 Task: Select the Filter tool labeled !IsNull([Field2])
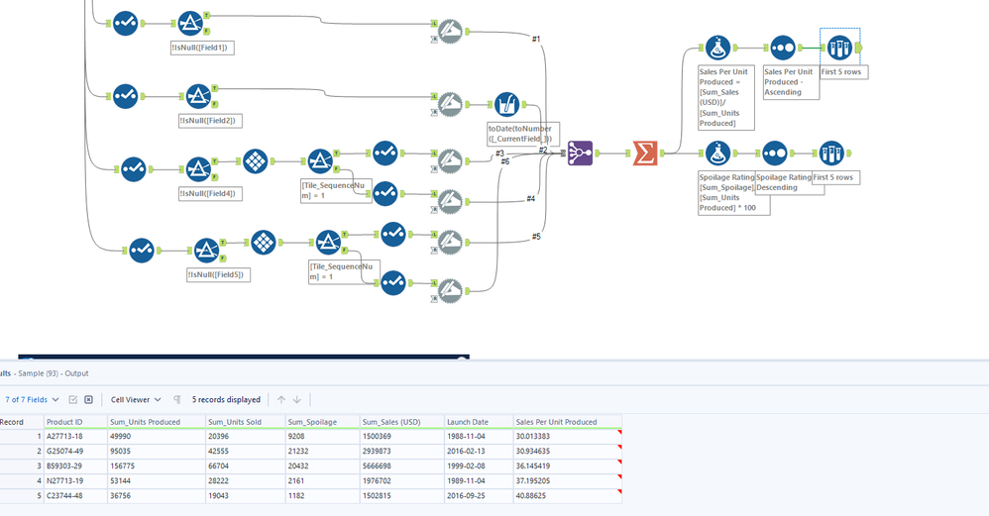tap(198, 96)
